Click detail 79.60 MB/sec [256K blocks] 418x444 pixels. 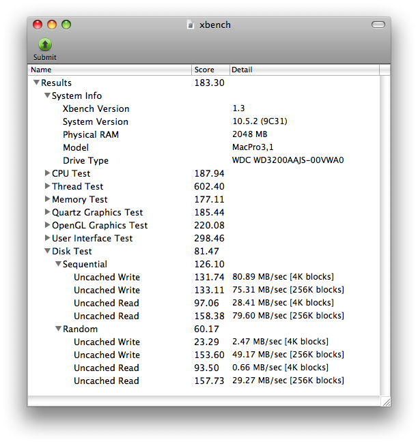(288, 316)
